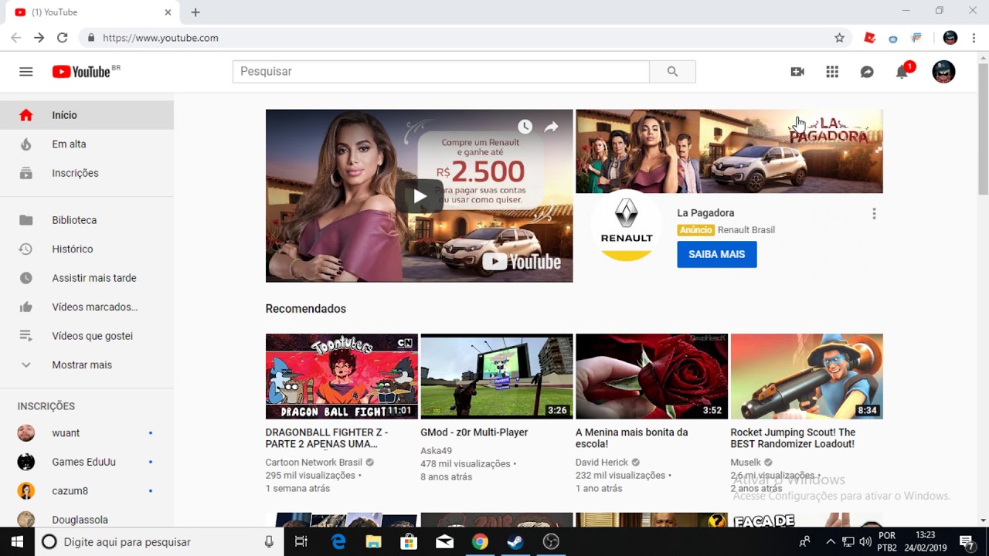Image resolution: width=989 pixels, height=556 pixels.
Task: Open the Windows Start menu
Action: point(17,541)
